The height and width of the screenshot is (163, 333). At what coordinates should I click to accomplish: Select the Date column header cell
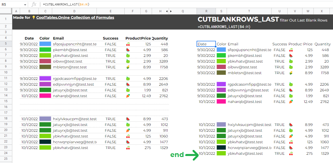click(29, 38)
